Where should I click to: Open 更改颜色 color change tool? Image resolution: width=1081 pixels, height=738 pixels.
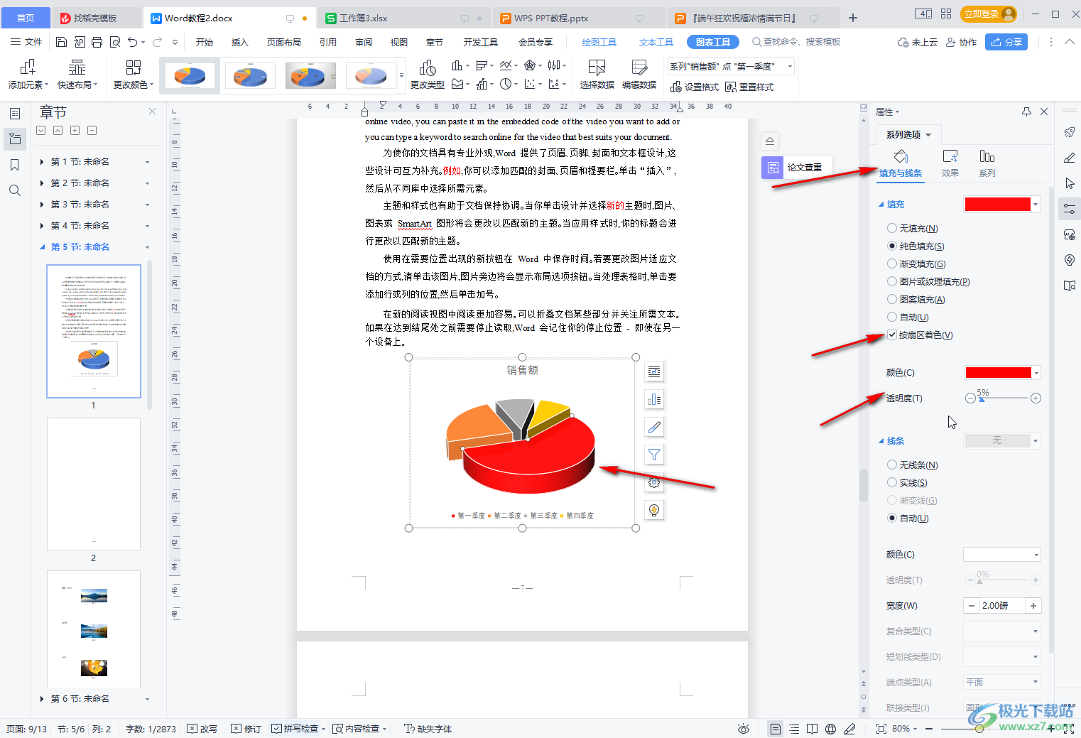coord(134,75)
